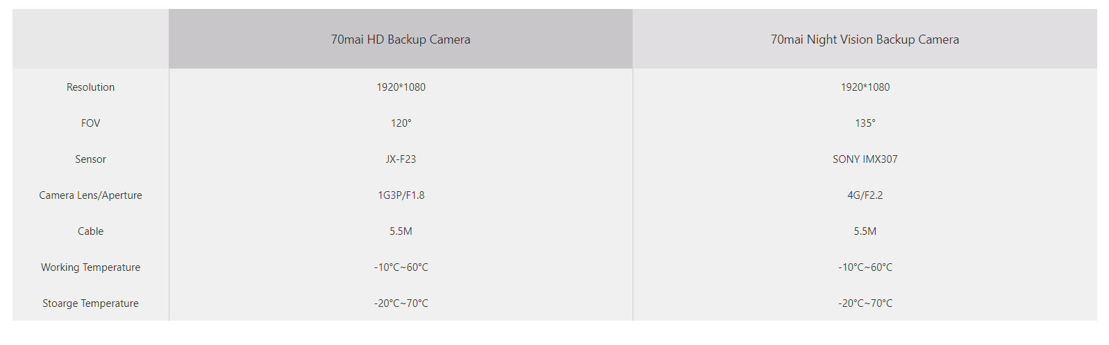This screenshot has width=1109, height=345.
Task: Click the 4G/F2.2 aperture value
Action: tap(865, 195)
